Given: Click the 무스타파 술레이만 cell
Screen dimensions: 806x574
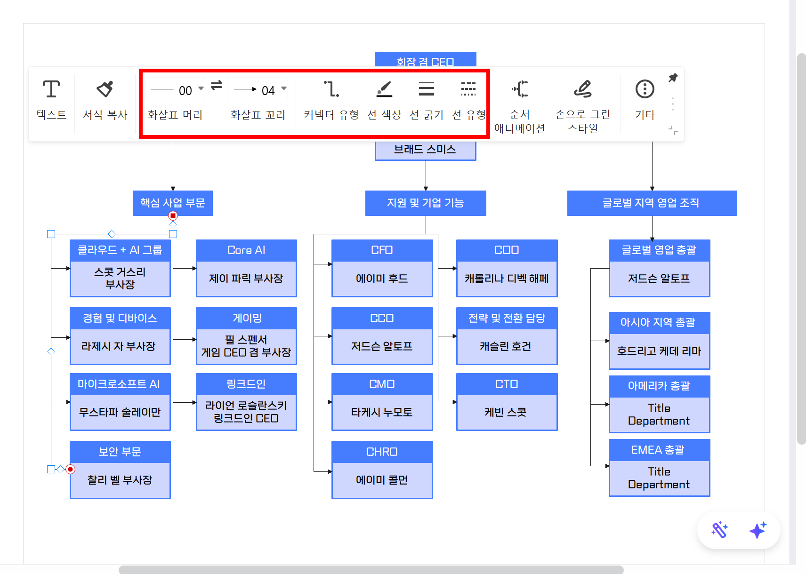Looking at the screenshot, I should [x=120, y=412].
